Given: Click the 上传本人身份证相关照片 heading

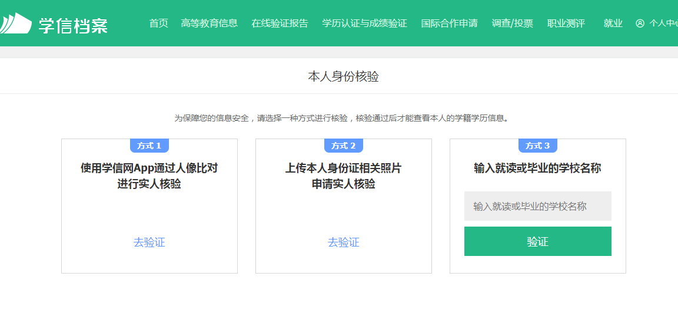Looking at the screenshot, I should [344, 176].
